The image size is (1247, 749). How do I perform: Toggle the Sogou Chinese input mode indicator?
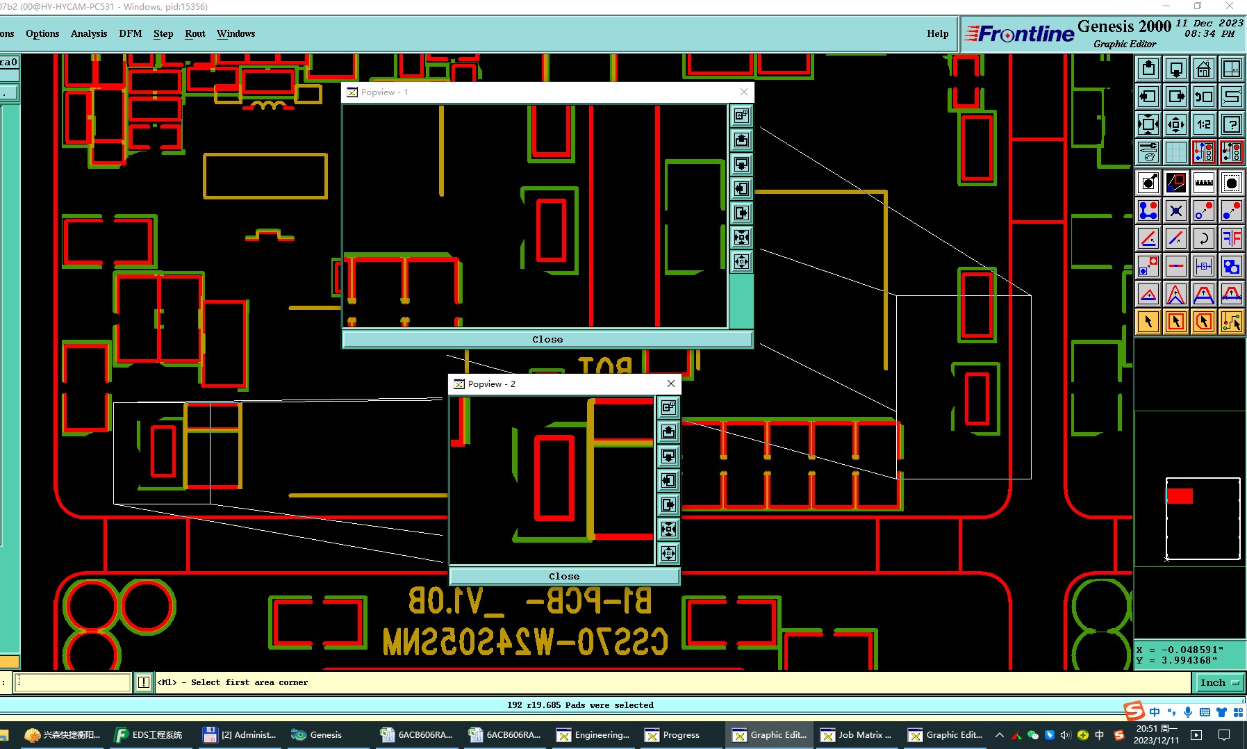(x=1154, y=712)
